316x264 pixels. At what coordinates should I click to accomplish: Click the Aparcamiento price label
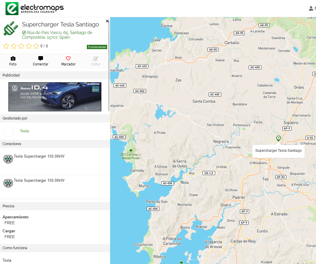pyautogui.click(x=15, y=217)
